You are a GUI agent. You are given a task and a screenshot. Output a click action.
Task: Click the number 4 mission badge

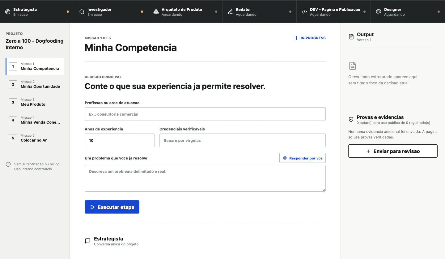point(13,120)
